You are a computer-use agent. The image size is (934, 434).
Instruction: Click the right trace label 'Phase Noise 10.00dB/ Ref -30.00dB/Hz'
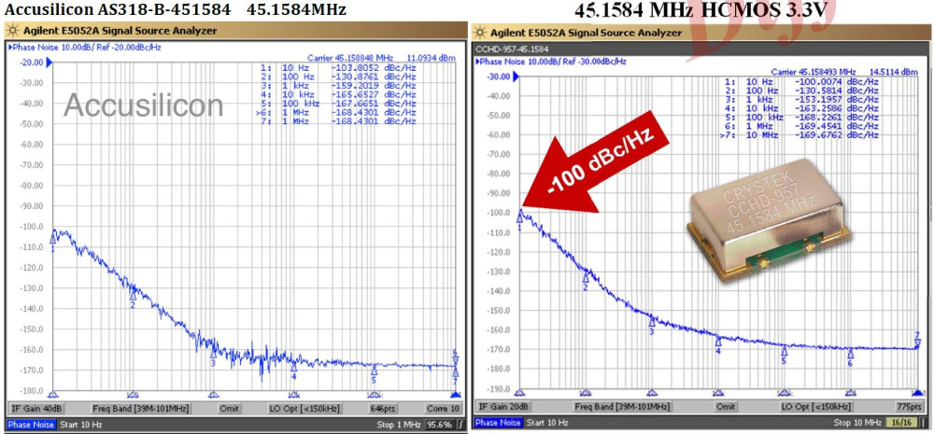coord(550,62)
